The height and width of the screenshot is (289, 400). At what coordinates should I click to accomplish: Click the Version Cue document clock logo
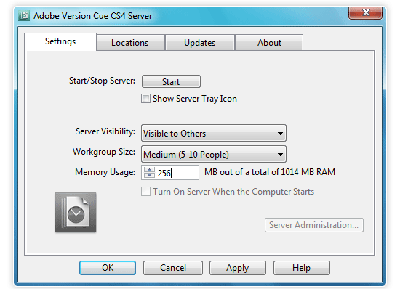(76, 212)
